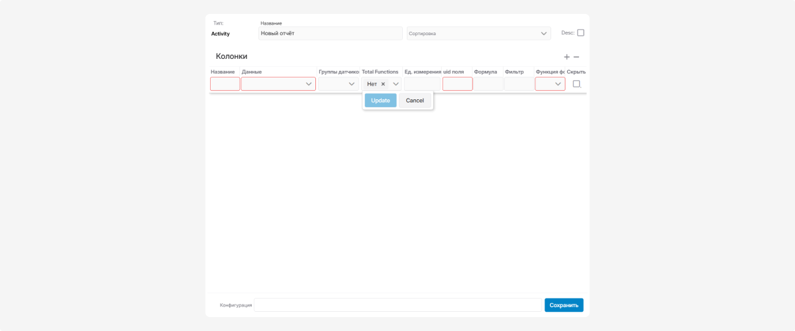Click the Ед. измерения input field
The width and height of the screenshot is (795, 331).
(422, 84)
